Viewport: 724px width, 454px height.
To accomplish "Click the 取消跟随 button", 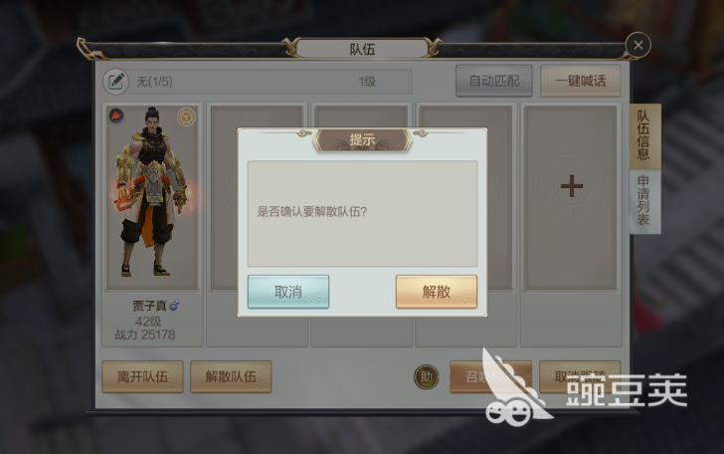I will point(580,376).
